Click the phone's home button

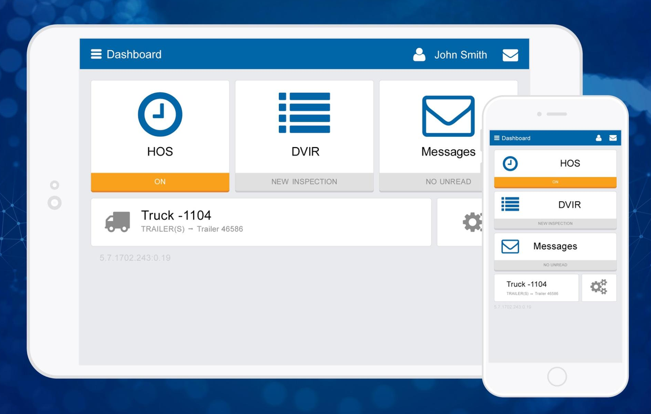(x=557, y=377)
